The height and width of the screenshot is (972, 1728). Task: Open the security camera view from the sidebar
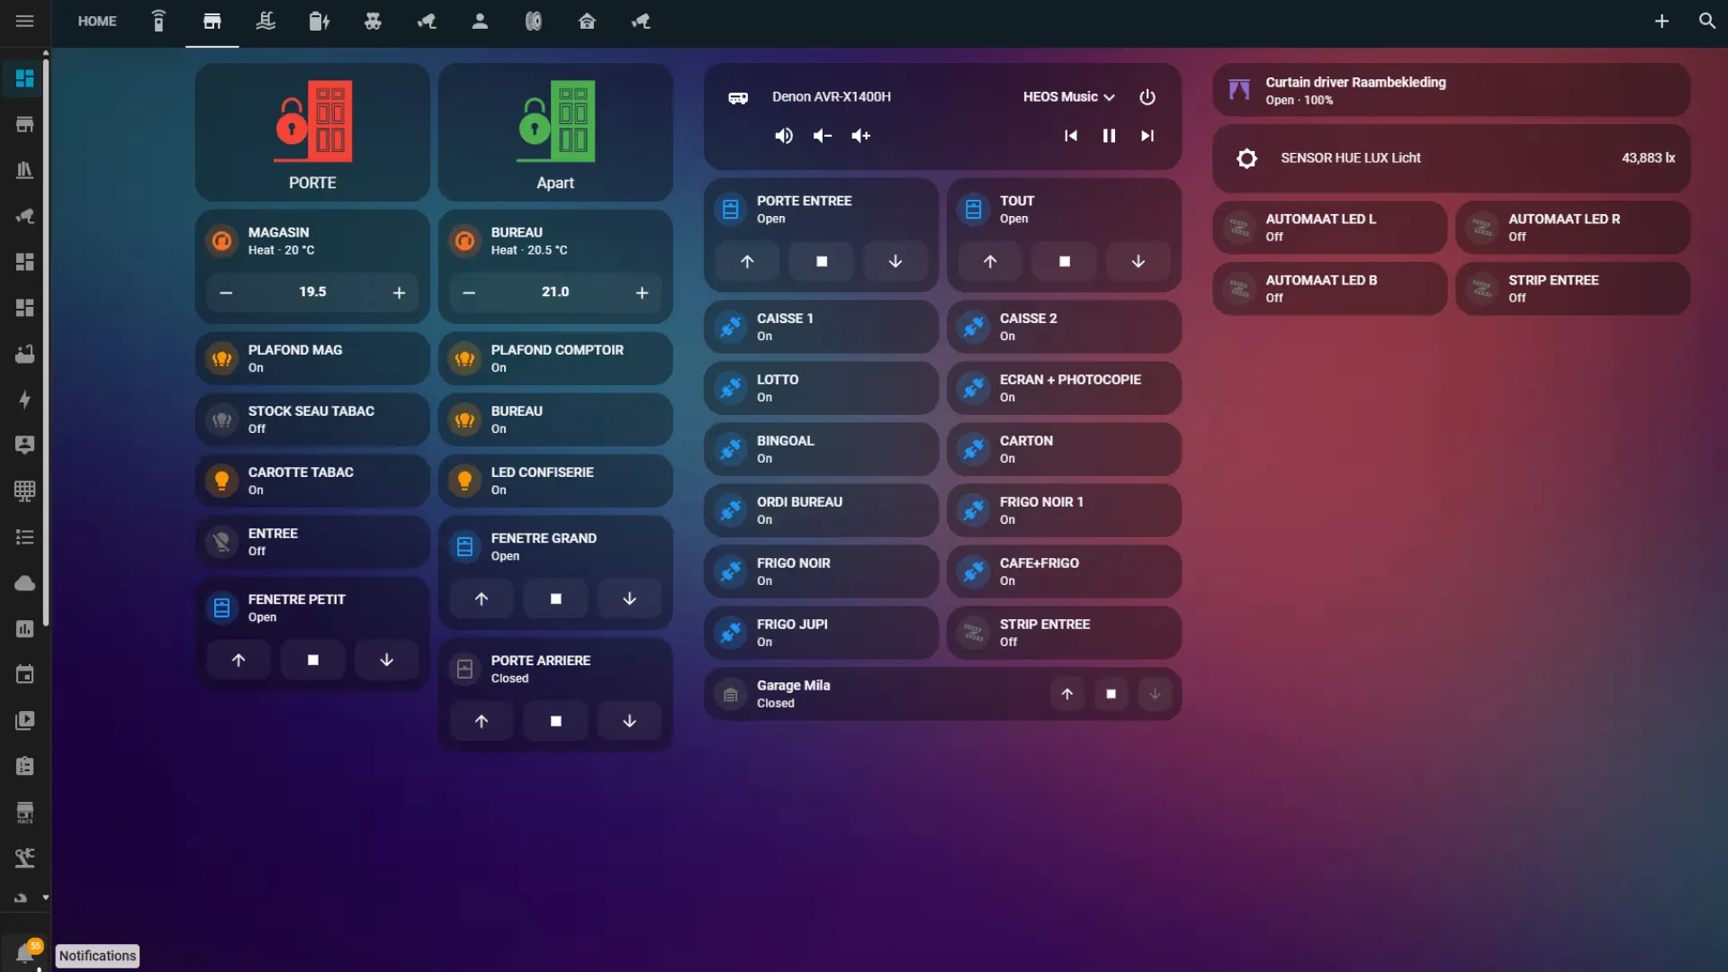point(25,216)
